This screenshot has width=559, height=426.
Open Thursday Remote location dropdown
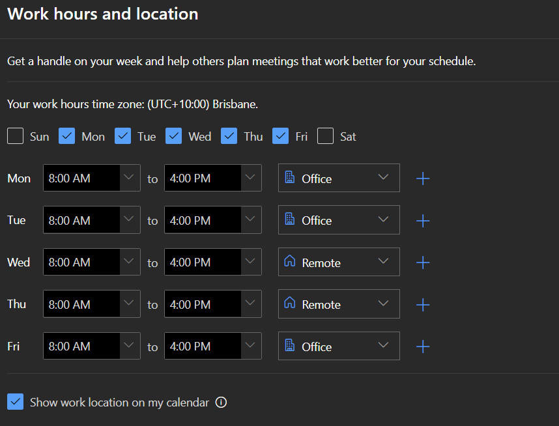click(339, 304)
